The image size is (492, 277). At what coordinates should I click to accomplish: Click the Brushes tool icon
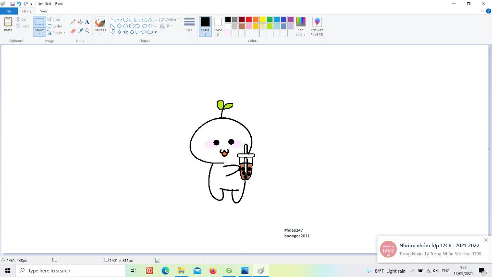pyautogui.click(x=100, y=22)
